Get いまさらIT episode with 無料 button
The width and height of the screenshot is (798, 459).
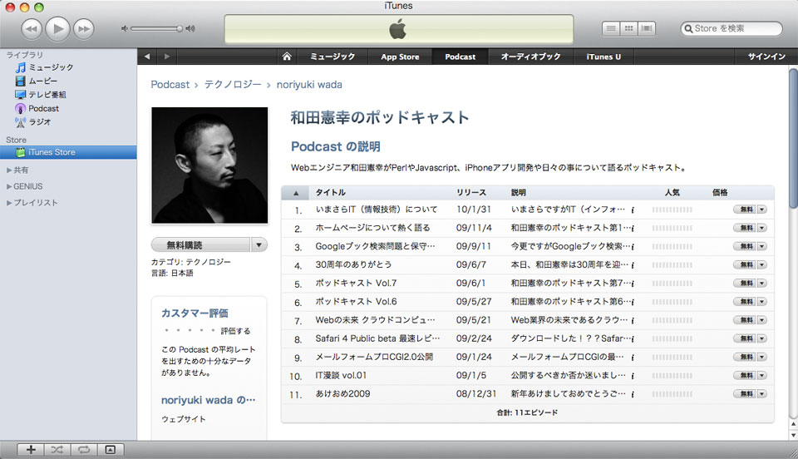click(745, 210)
